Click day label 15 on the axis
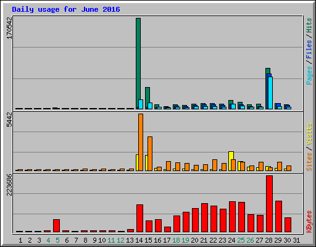Image resolution: width=316 pixels, height=247 pixels. 148,240
